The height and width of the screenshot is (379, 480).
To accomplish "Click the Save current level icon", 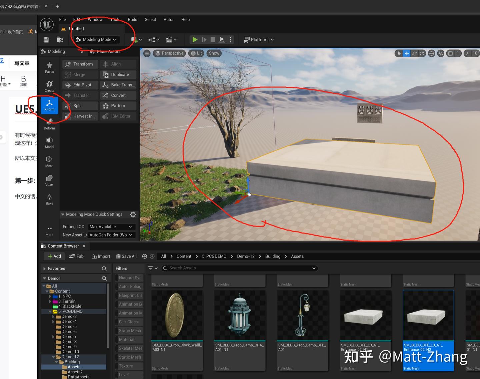I will click(46, 40).
